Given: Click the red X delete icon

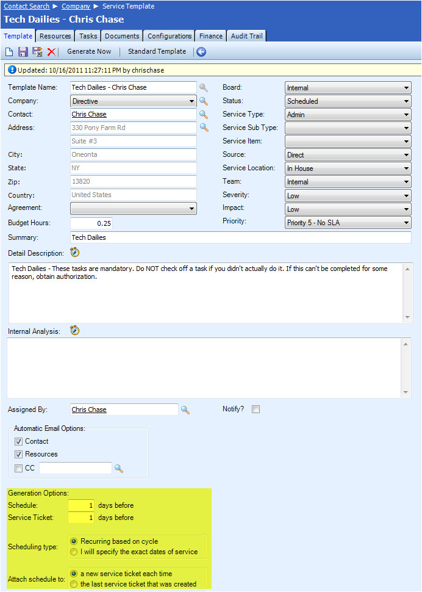Looking at the screenshot, I should point(51,52).
